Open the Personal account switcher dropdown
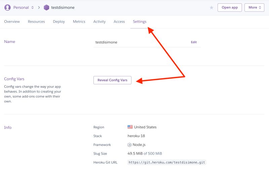Viewport: 269px width, 171px height. 24,7
